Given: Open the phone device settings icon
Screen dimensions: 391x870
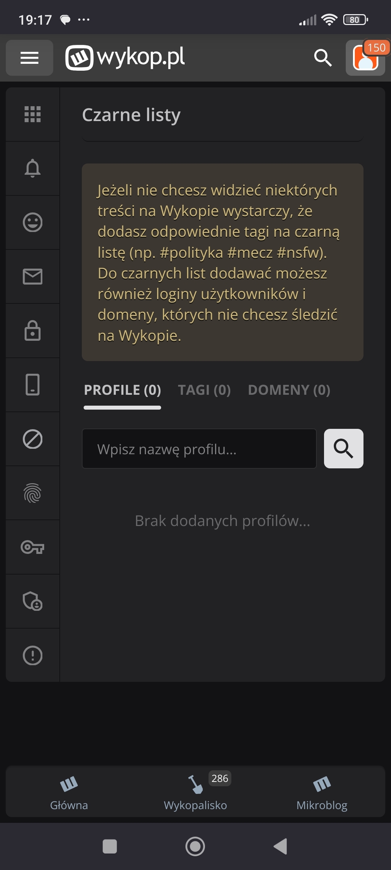Looking at the screenshot, I should point(33,385).
